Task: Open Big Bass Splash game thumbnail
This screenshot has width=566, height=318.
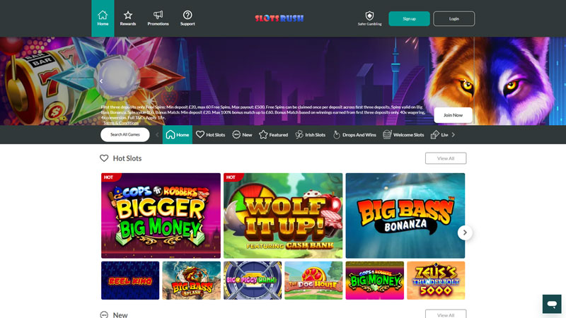Action: (191, 281)
